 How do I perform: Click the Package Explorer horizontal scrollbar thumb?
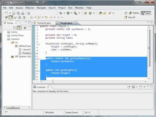click(13, 107)
